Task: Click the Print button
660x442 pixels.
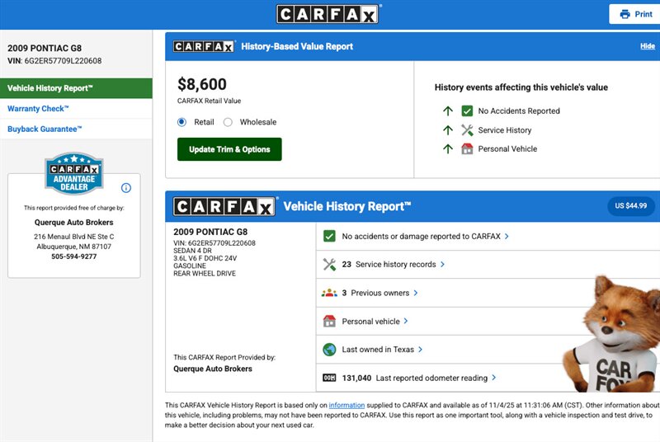Action: (x=635, y=14)
